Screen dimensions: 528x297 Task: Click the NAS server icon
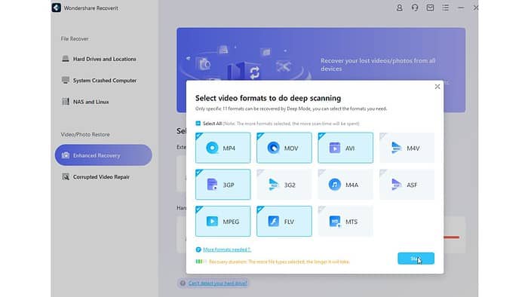point(66,102)
